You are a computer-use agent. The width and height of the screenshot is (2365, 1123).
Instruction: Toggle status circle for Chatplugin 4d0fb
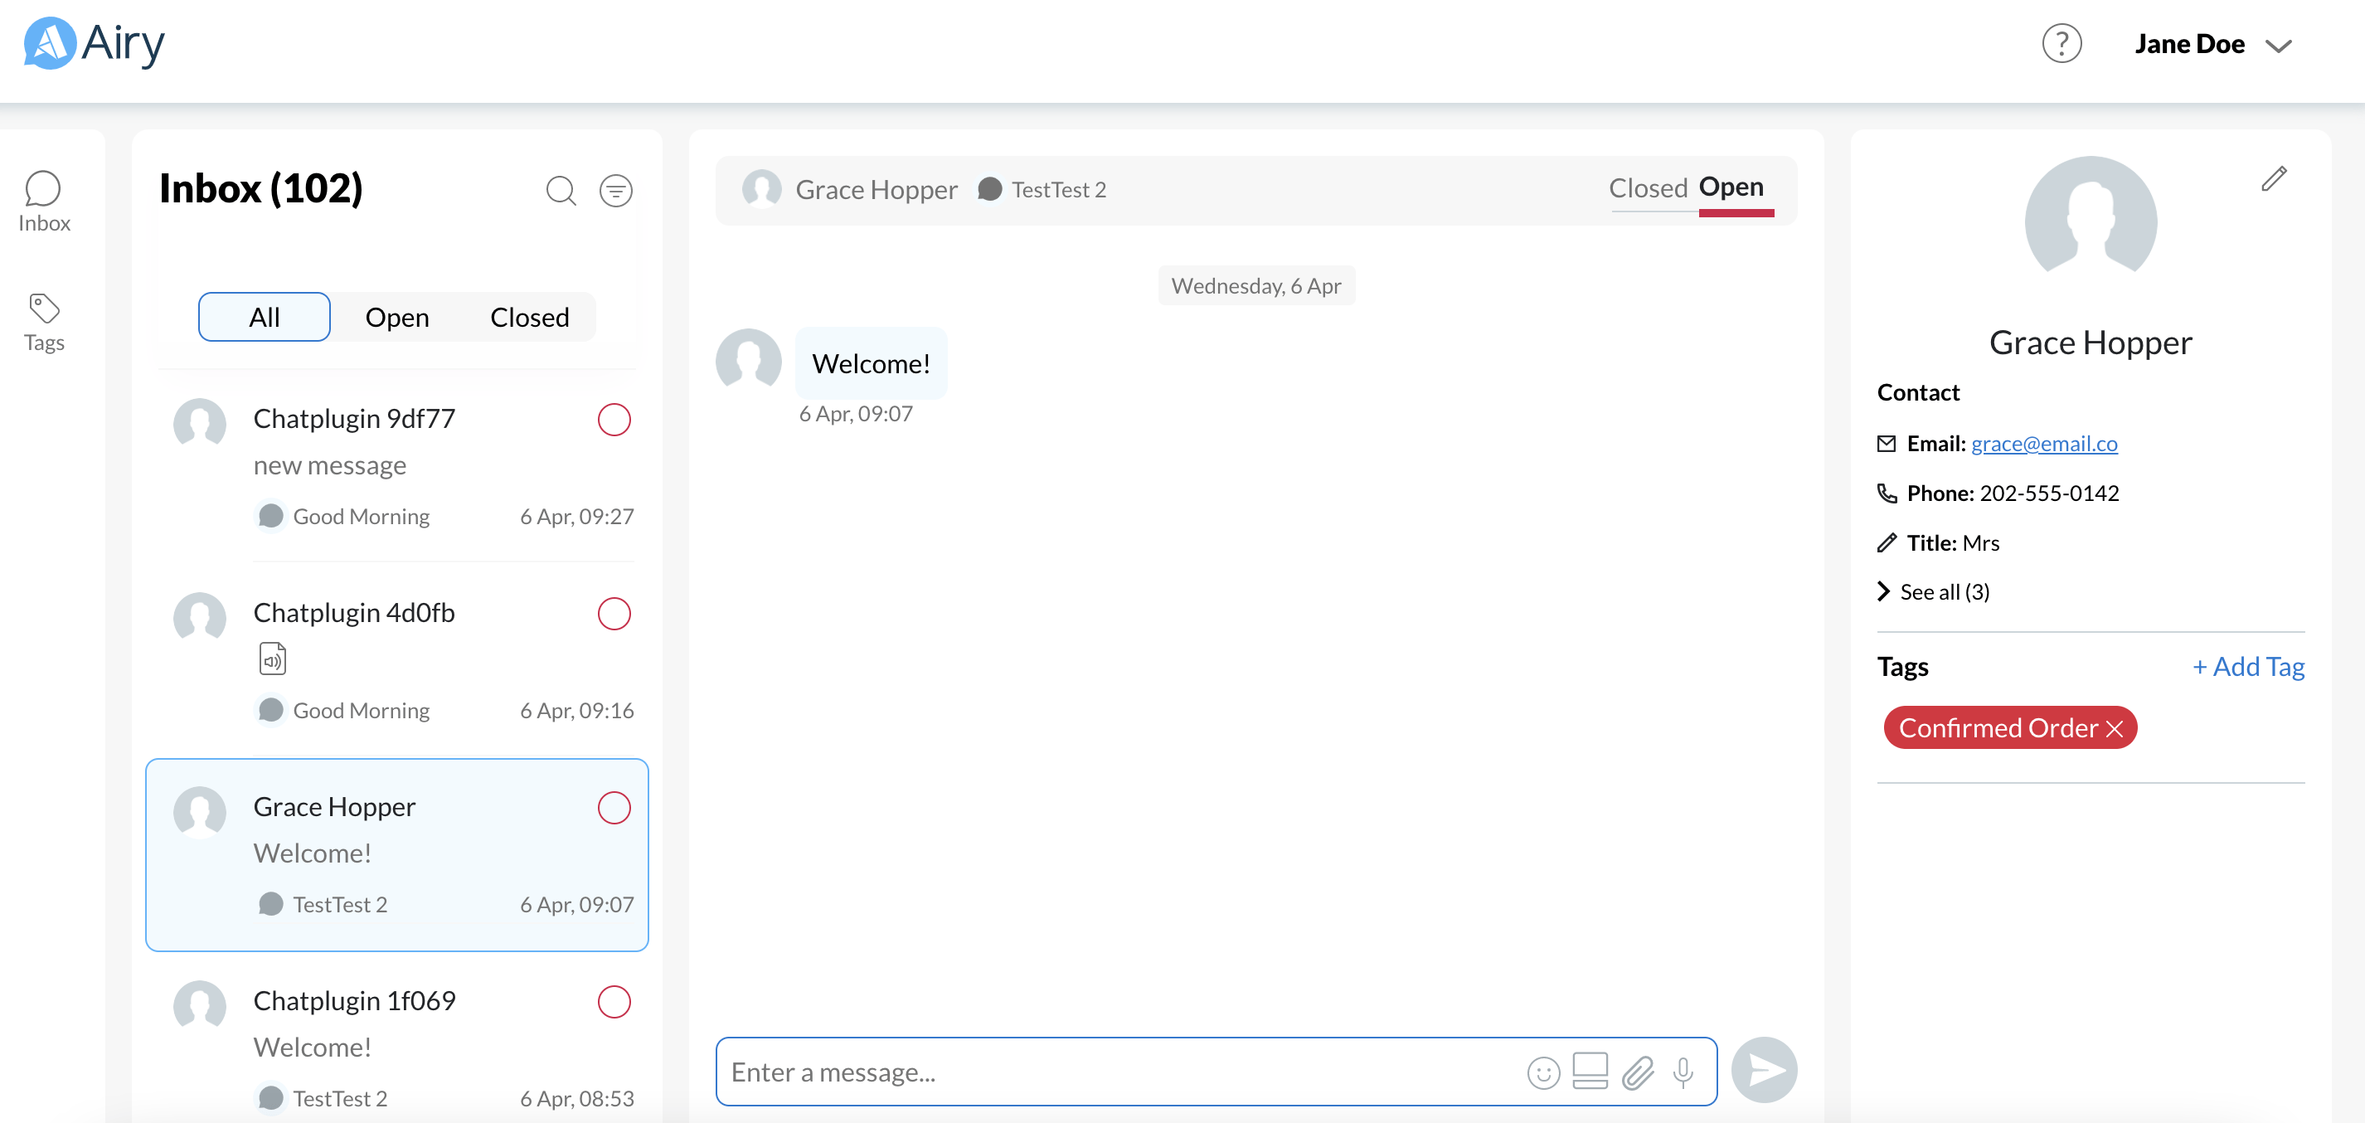(614, 614)
